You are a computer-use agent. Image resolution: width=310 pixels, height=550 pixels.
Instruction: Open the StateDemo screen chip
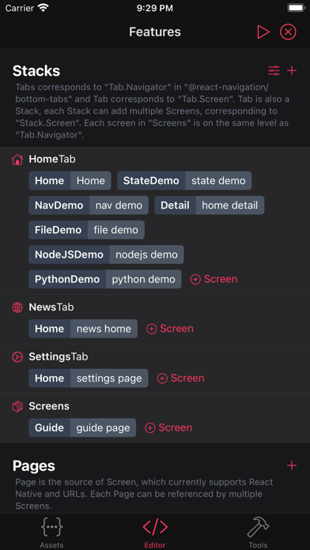(x=184, y=181)
